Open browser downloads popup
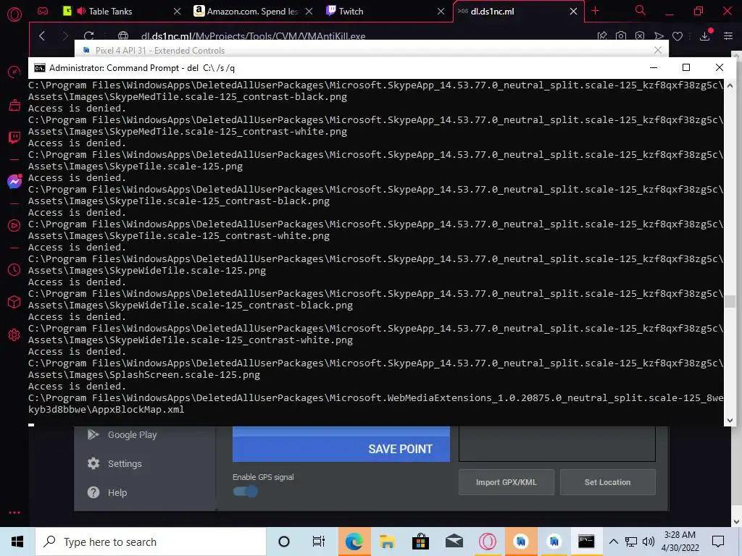742x556 pixels. tap(705, 35)
